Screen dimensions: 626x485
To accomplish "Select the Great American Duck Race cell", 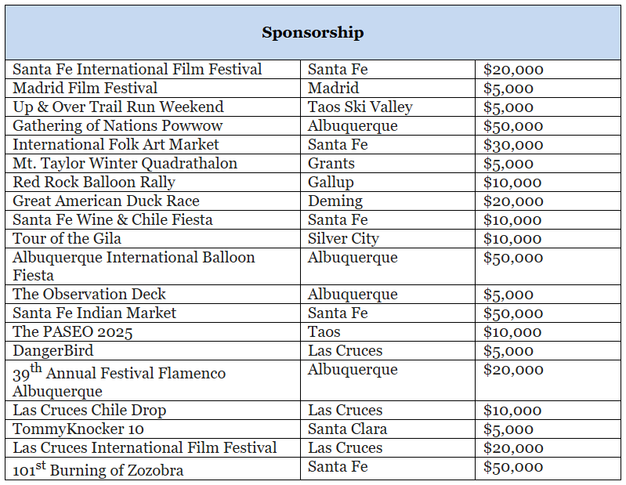I will click(x=106, y=201).
